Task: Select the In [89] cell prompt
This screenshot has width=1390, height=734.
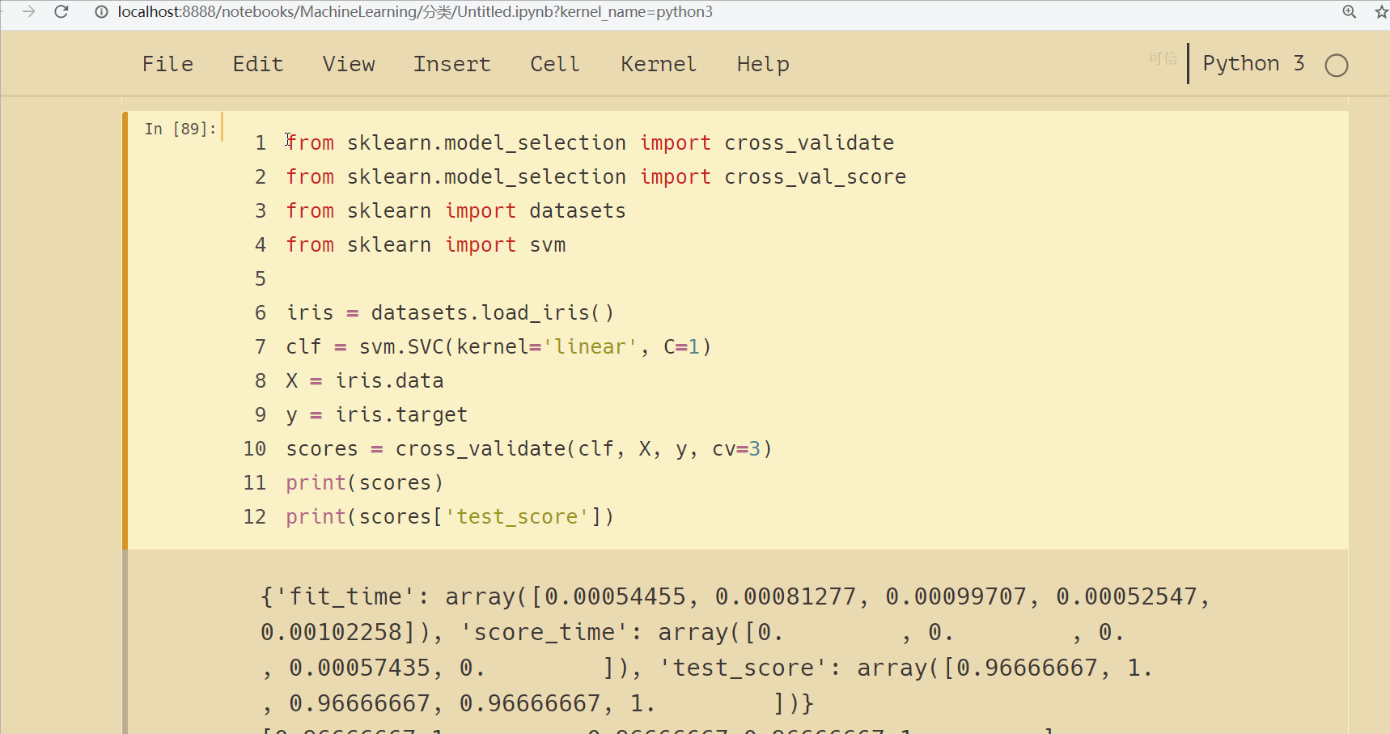Action: pyautogui.click(x=180, y=128)
